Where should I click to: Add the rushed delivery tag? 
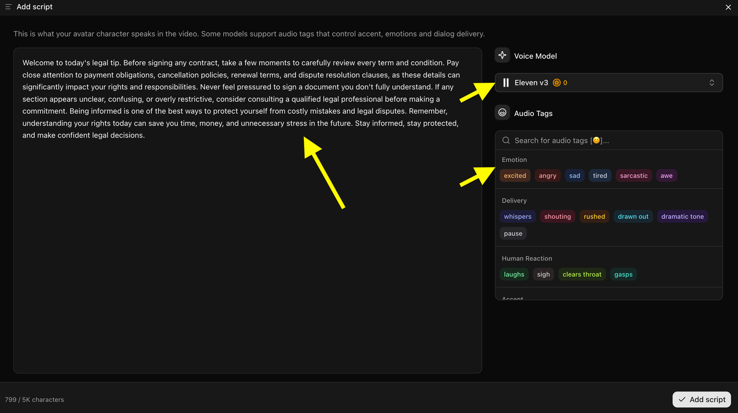[594, 217]
